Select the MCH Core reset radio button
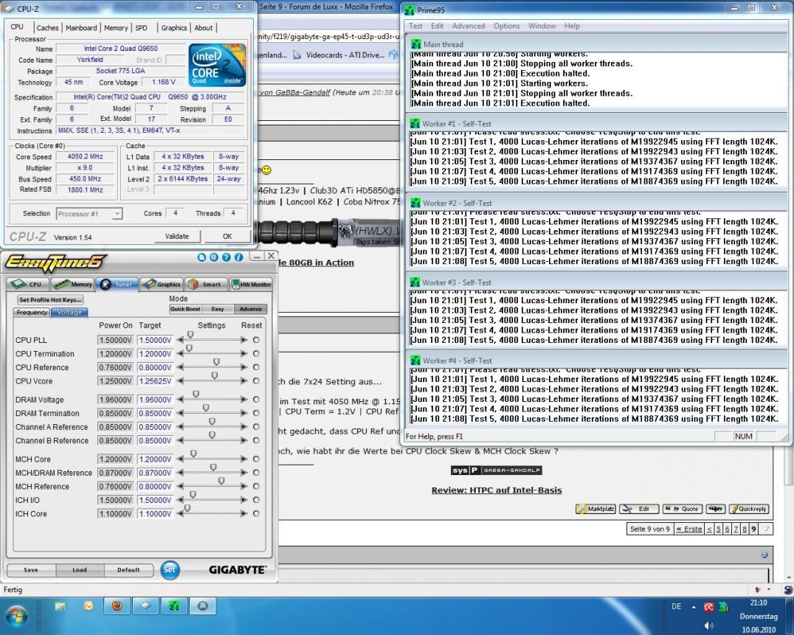 (256, 459)
